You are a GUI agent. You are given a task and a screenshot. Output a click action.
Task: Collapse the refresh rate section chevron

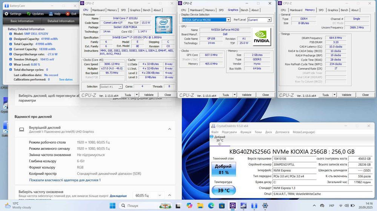170,196
